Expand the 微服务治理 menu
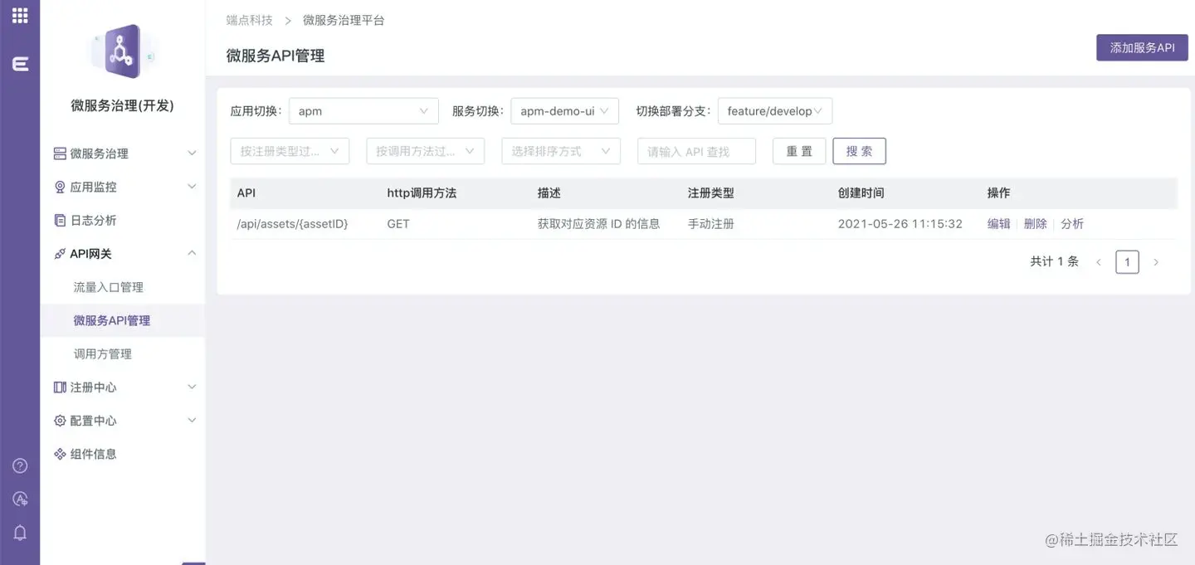The width and height of the screenshot is (1195, 565). point(192,153)
